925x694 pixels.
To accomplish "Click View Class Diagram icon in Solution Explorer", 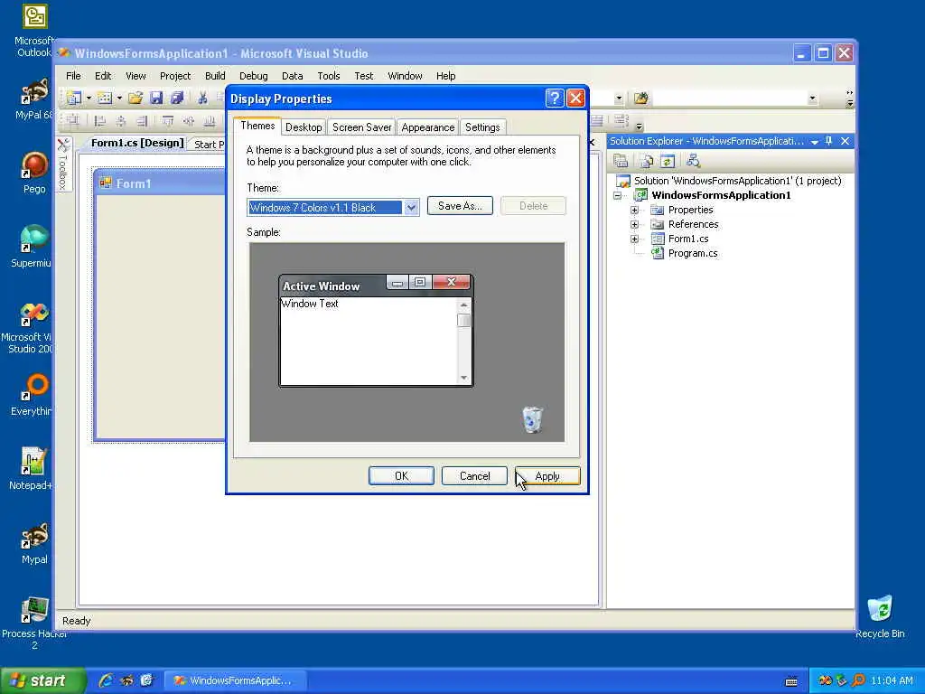I will (x=693, y=161).
